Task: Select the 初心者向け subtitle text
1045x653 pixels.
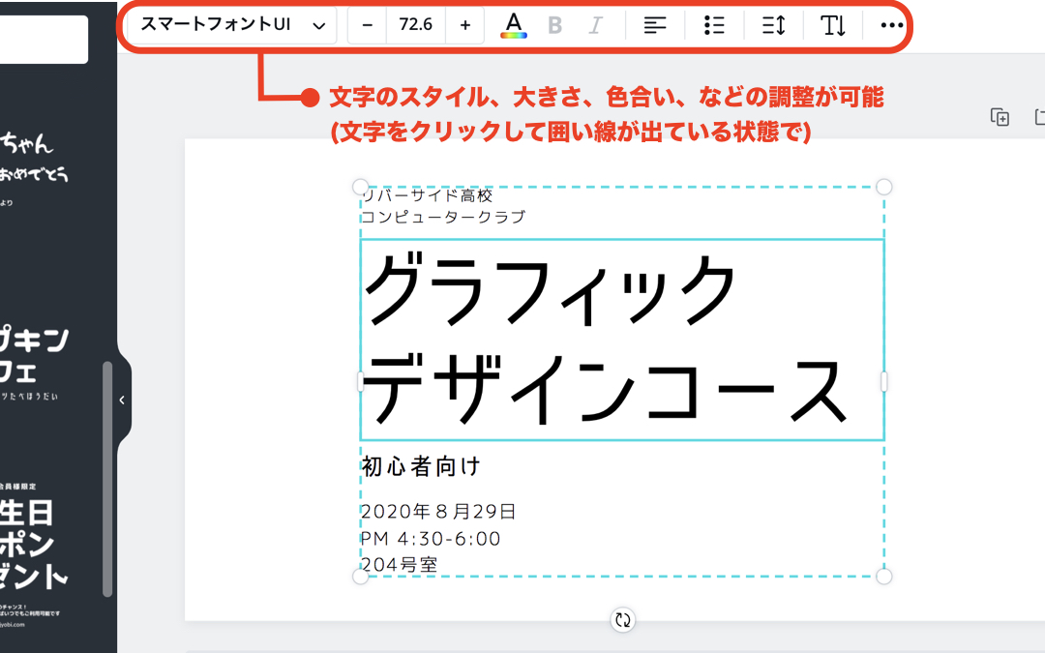Action: 421,467
